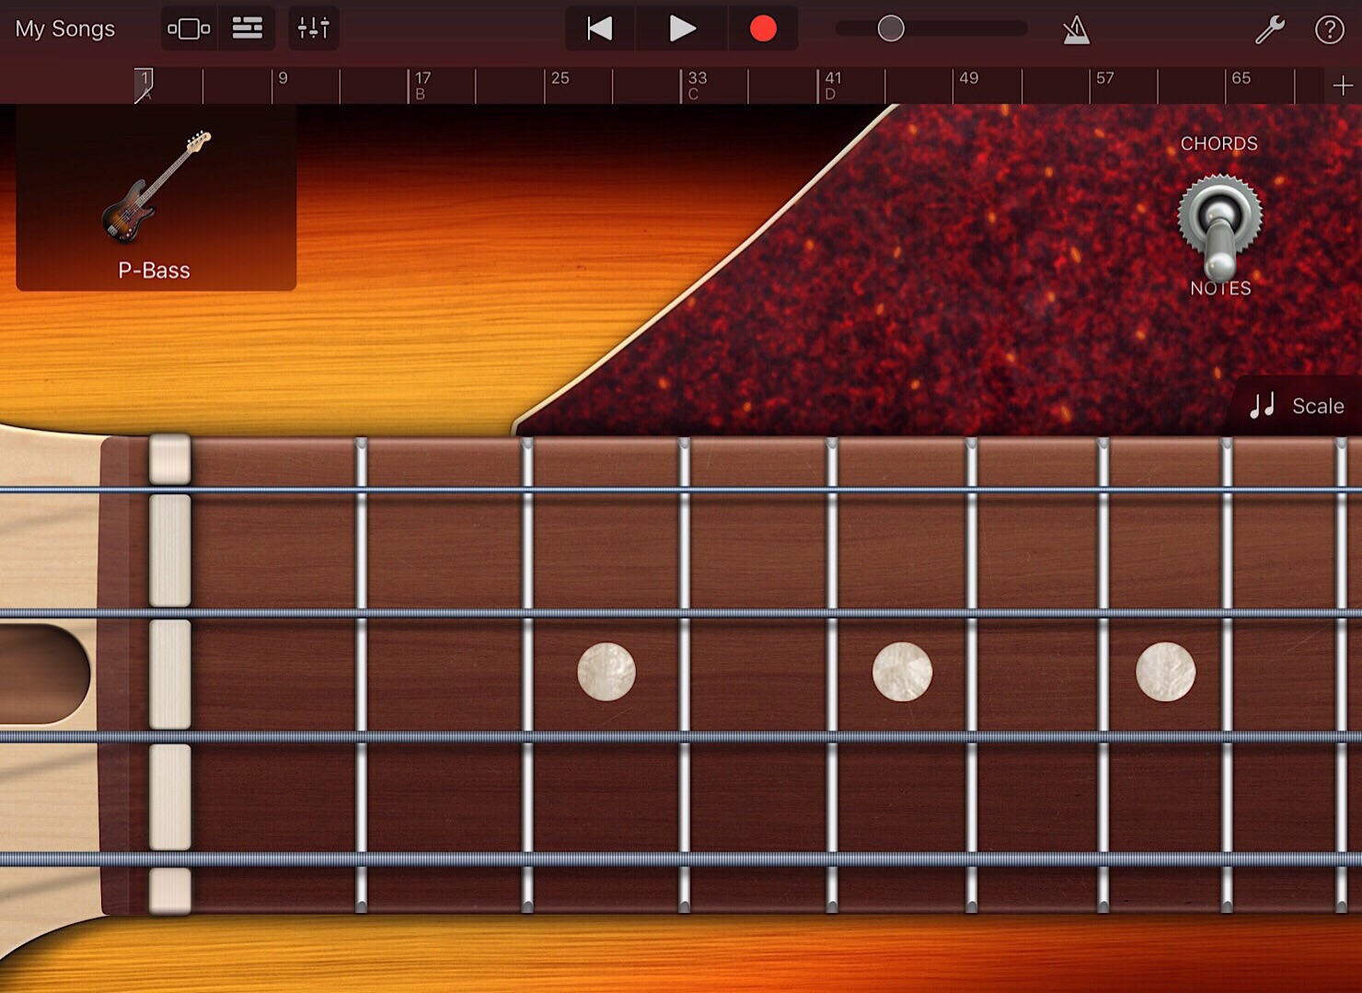This screenshot has width=1362, height=993.
Task: Open track controls mixer
Action: 314,29
